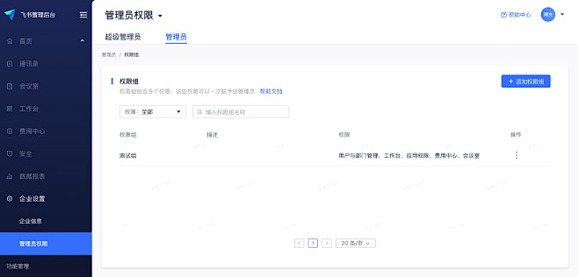Click the 权限组 breadcrumb text
578x277 pixels.
coord(131,54)
